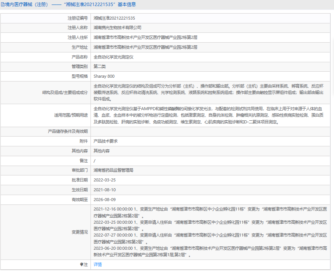
Task: Click the 生效日期 label
Action: (80, 190)
